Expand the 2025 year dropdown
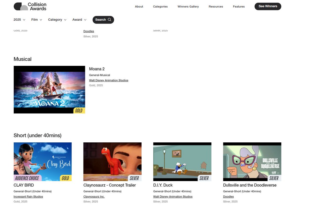The image size is (314, 208). (19, 20)
